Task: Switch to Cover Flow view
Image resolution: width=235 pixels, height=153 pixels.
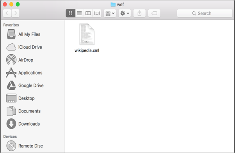Action: pyautogui.click(x=97, y=13)
